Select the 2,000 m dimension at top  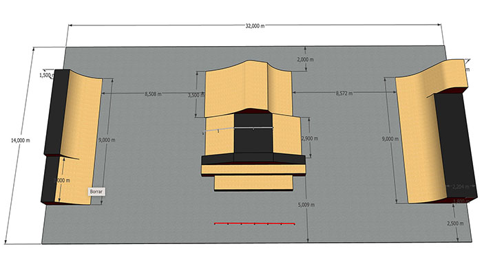click(x=306, y=60)
